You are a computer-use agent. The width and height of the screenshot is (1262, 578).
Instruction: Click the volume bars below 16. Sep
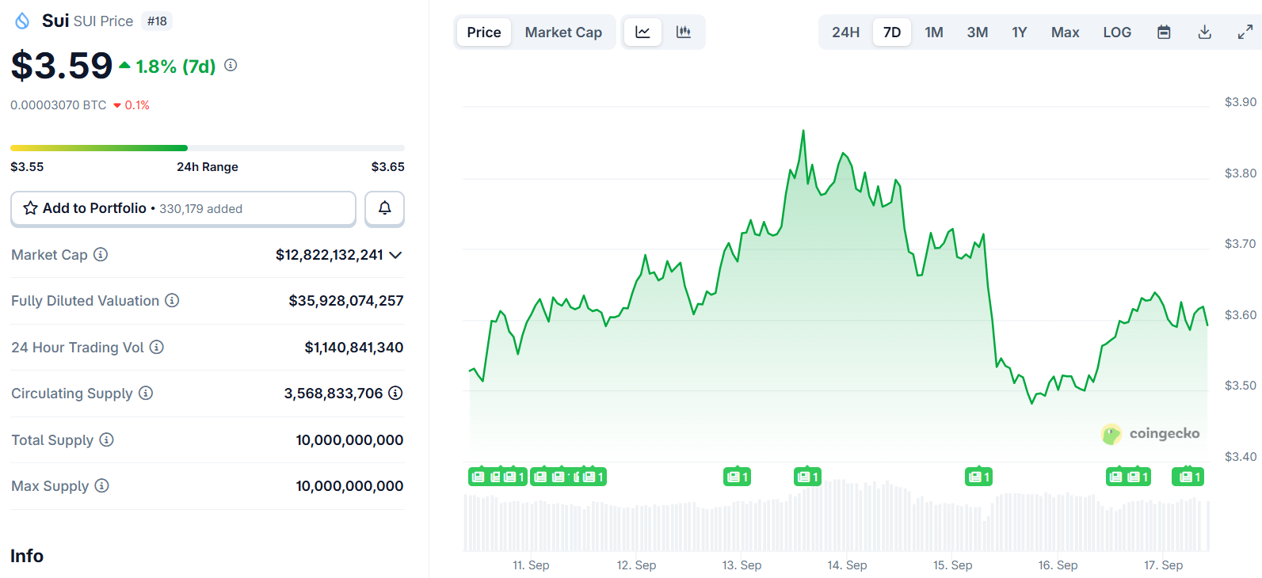1058,523
